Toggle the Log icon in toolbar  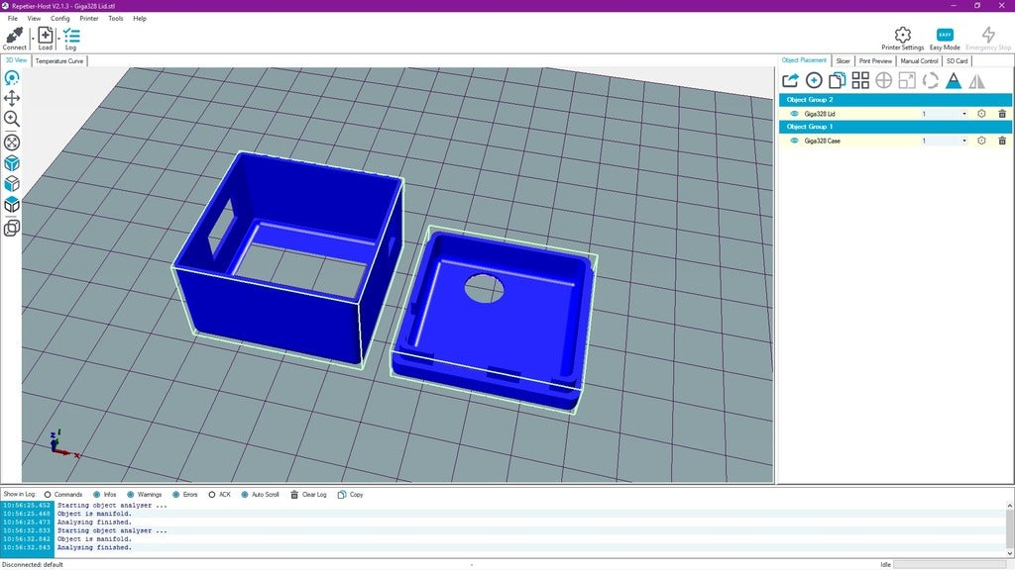point(71,35)
